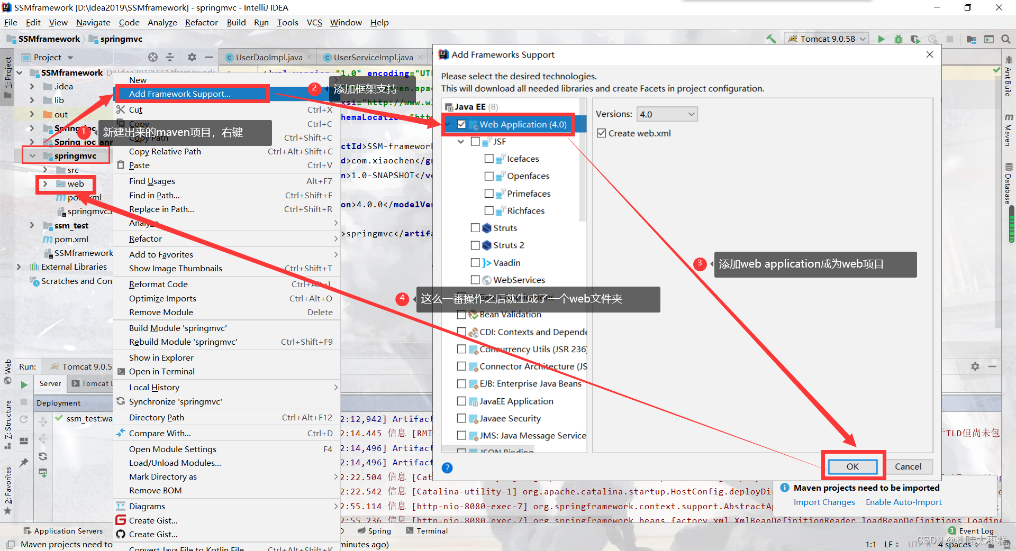Viewport: 1016px width, 551px height.
Task: Click the Build Project hammer icon
Action: pos(771,39)
